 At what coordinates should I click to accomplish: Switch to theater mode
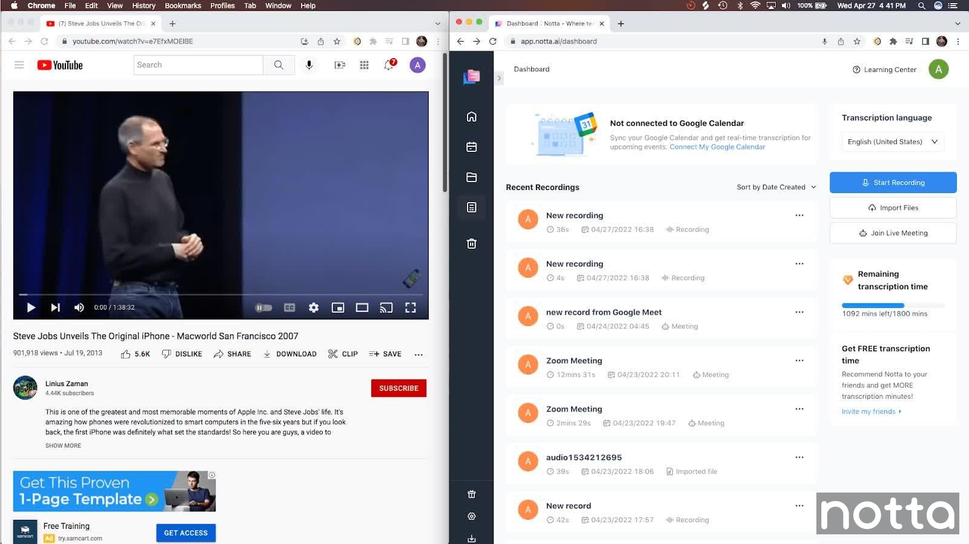(x=362, y=307)
